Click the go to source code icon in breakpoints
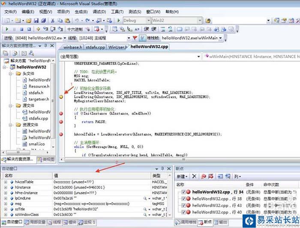Image resolution: width=300 pixels, height=228 pixels. (x=220, y=176)
